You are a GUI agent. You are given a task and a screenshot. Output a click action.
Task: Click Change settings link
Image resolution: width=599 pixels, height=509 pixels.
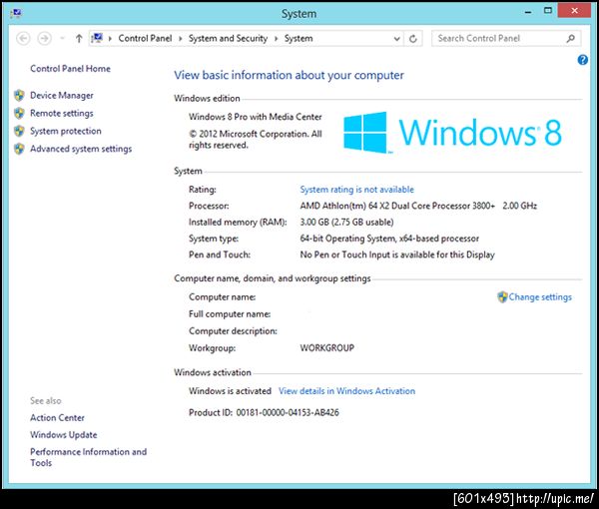(540, 297)
